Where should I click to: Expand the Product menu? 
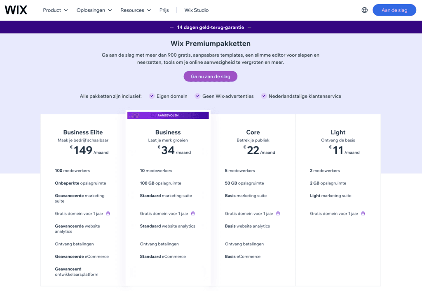pyautogui.click(x=55, y=10)
